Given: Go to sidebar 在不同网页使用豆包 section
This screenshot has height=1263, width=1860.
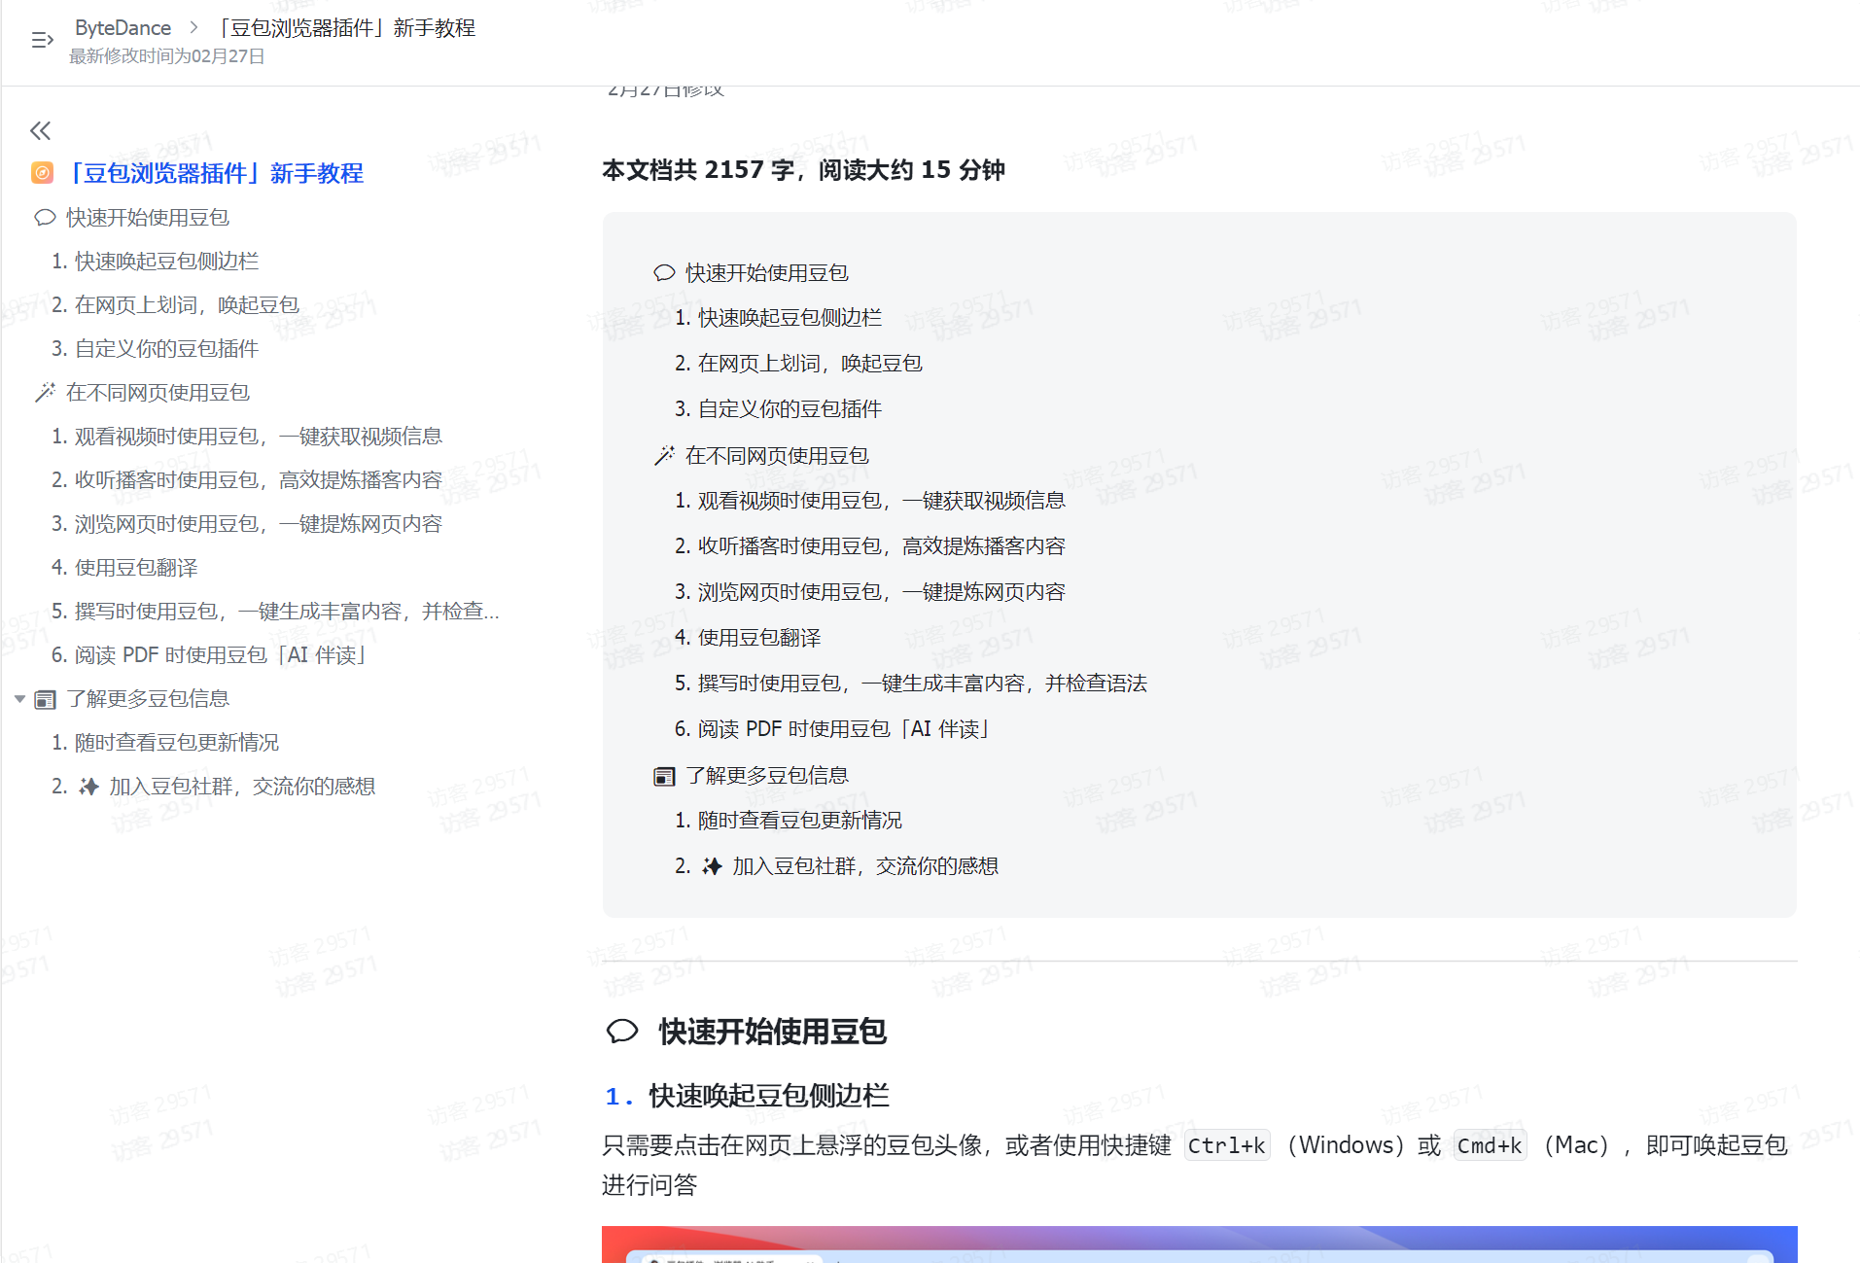Looking at the screenshot, I should coord(158,392).
